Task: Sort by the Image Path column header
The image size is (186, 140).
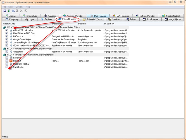Action: point(116,24)
